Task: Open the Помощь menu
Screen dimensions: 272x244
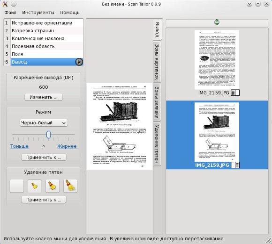Action: [70, 13]
